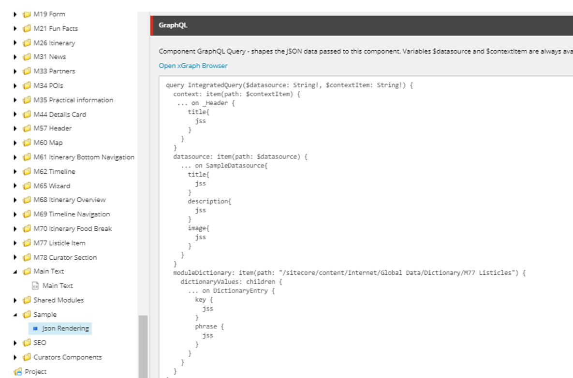Viewport: 573px width, 378px height.
Task: Click the Json Rendering item icon
Action: pyautogui.click(x=35, y=329)
